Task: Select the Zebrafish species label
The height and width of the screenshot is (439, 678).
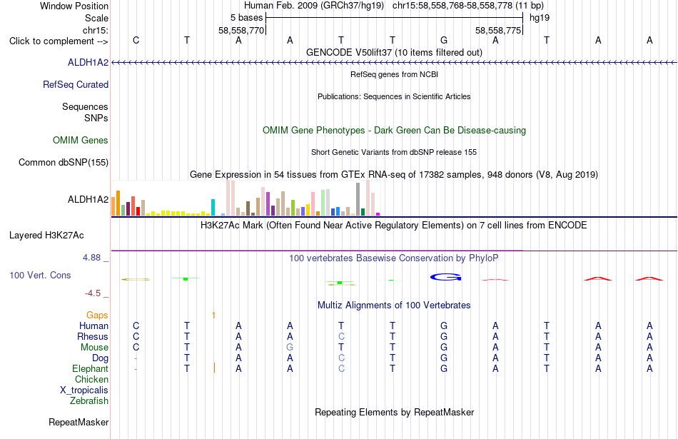Action: 89,401
